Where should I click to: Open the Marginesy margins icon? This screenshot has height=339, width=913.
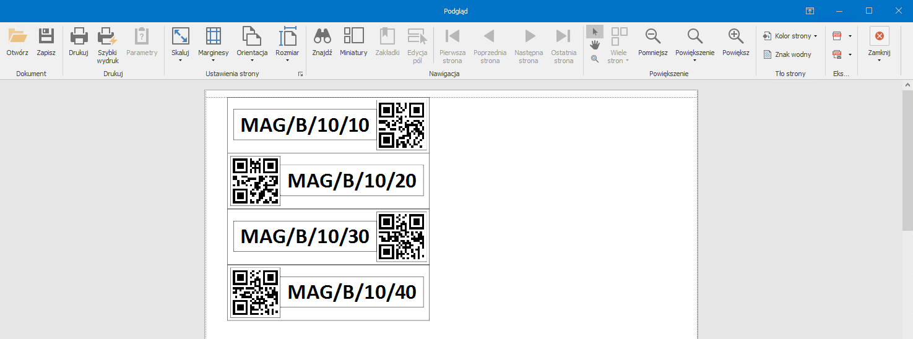pyautogui.click(x=214, y=36)
